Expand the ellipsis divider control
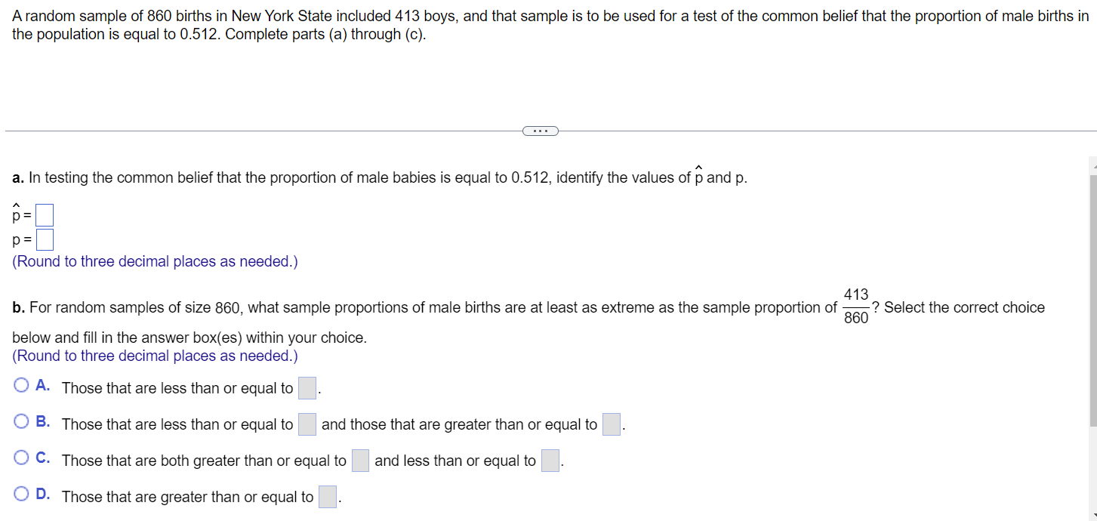 [541, 131]
